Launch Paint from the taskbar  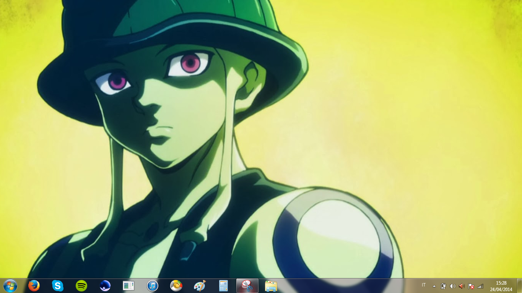(200, 286)
